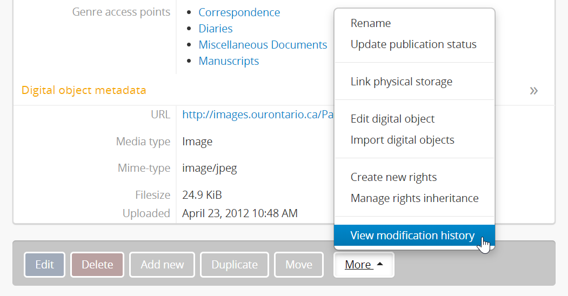Image resolution: width=568 pixels, height=296 pixels.
Task: Select Update publication status option
Action: 413,44
